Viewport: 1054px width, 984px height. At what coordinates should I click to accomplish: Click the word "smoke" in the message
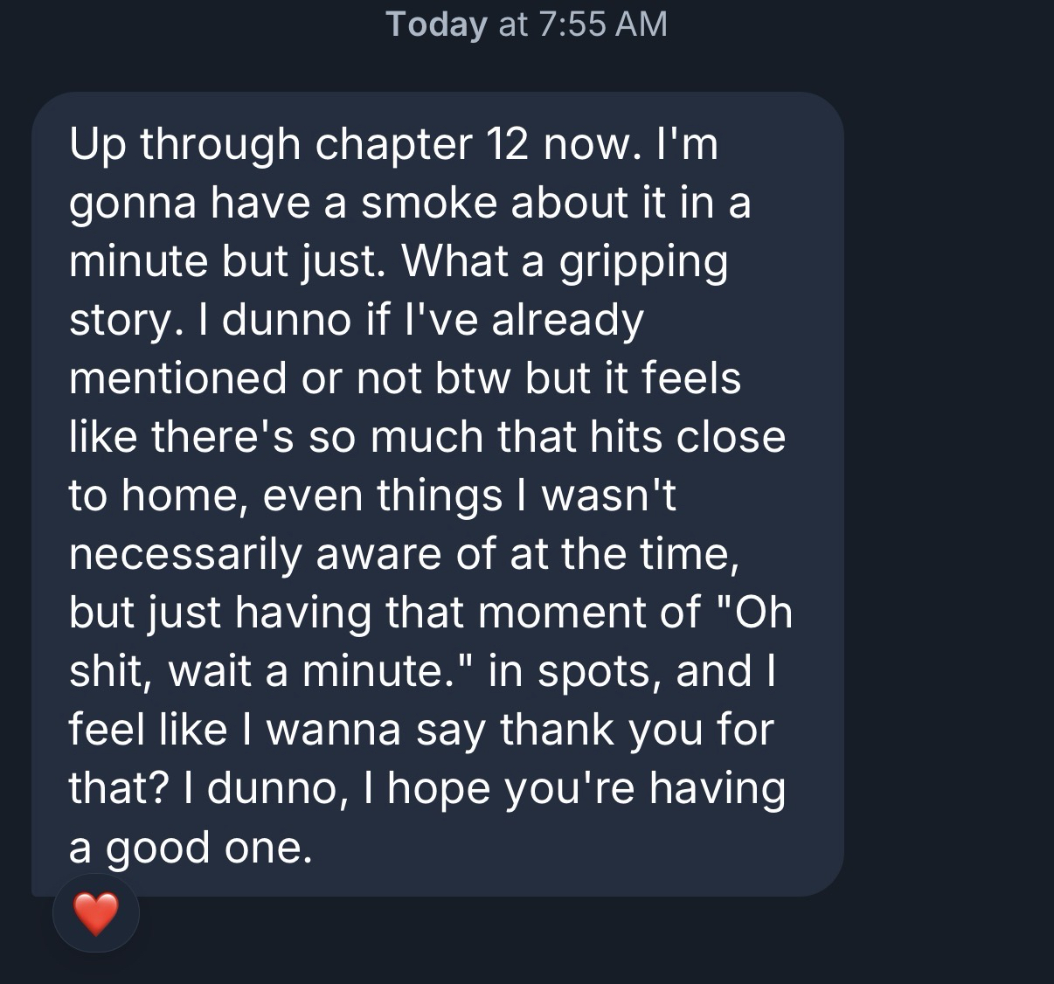point(429,203)
